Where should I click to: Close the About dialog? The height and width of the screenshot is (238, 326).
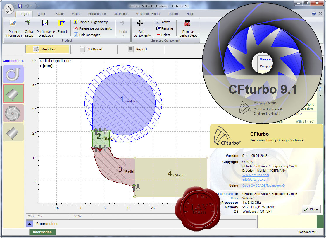(x=311, y=209)
